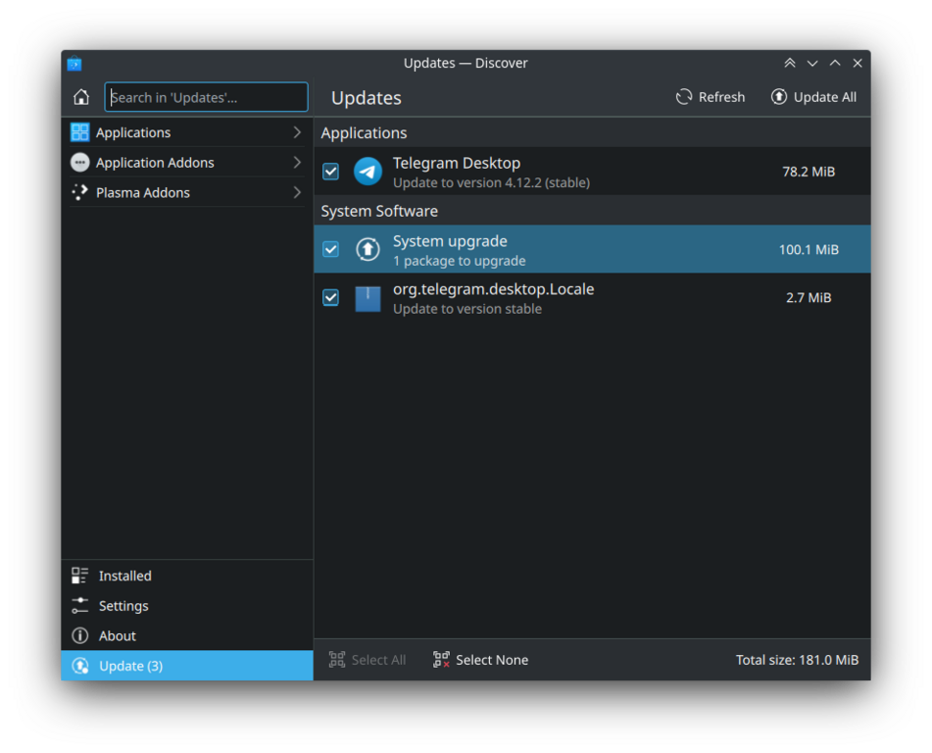The width and height of the screenshot is (932, 753).
Task: Click the Refresh button
Action: 711,97
